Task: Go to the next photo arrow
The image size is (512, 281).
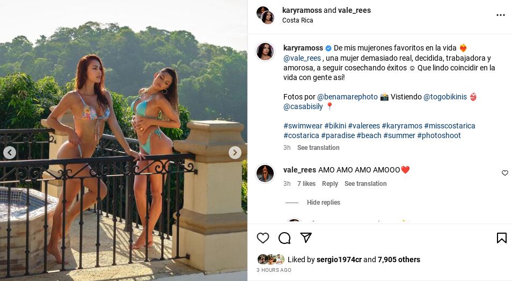Action: click(235, 153)
